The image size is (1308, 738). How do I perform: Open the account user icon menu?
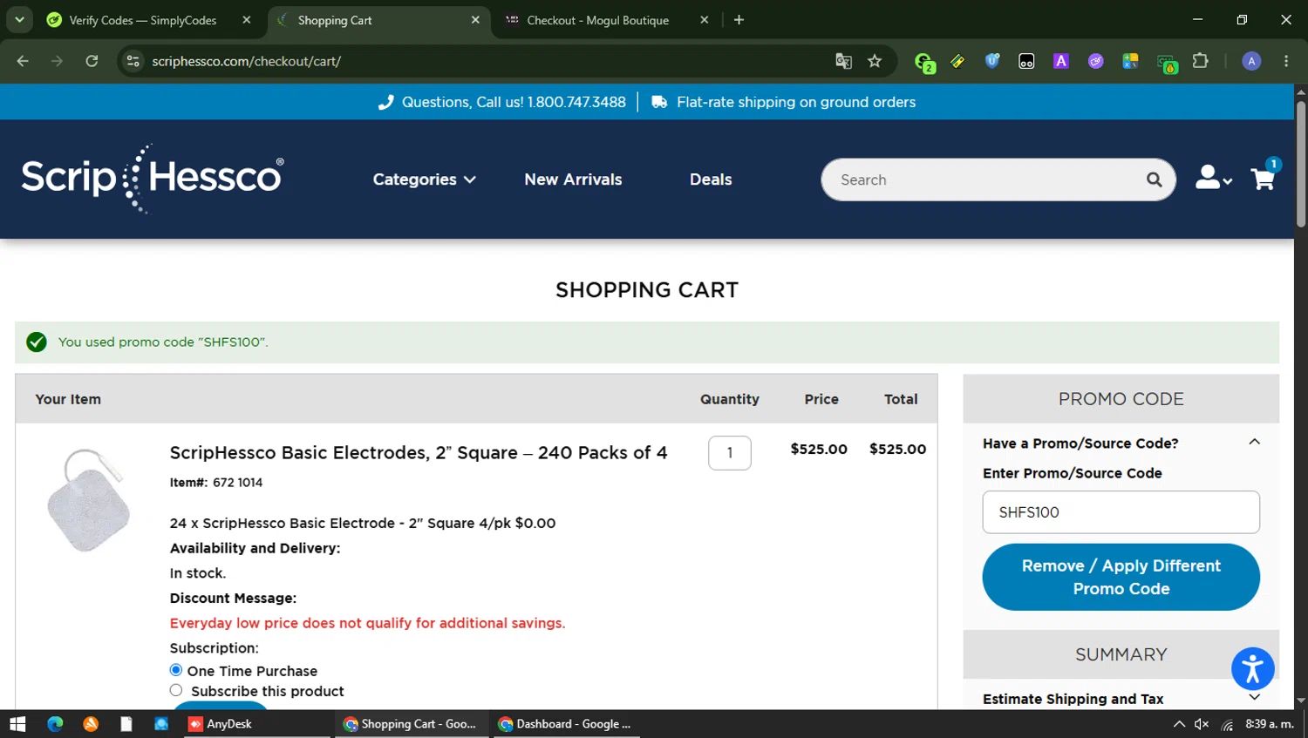(x=1213, y=178)
